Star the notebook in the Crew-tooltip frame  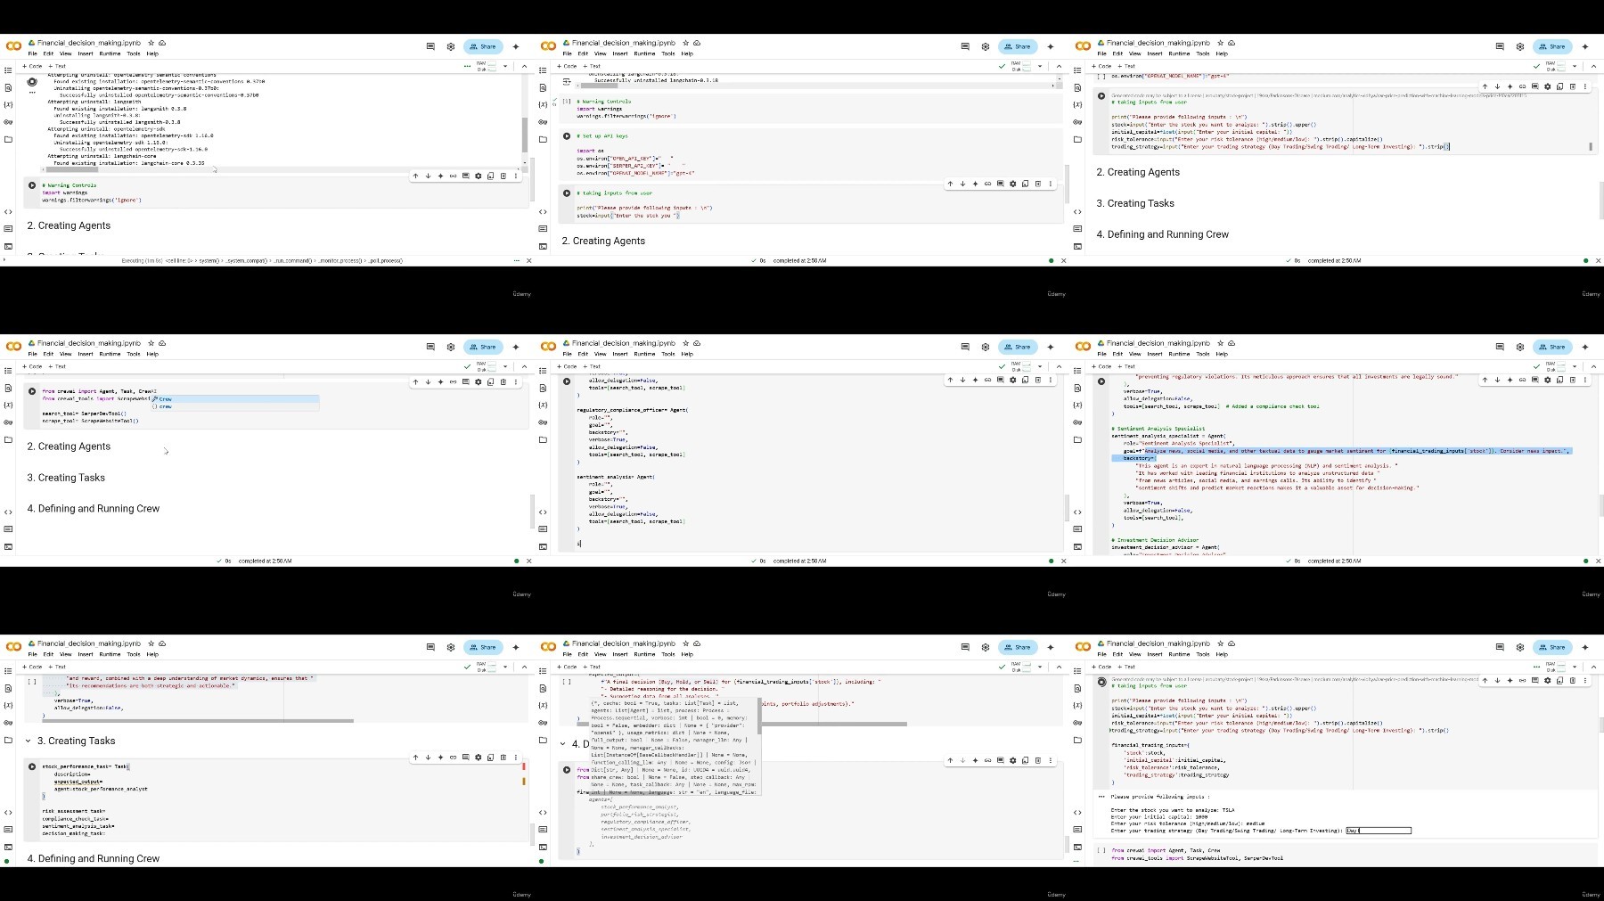coord(685,643)
